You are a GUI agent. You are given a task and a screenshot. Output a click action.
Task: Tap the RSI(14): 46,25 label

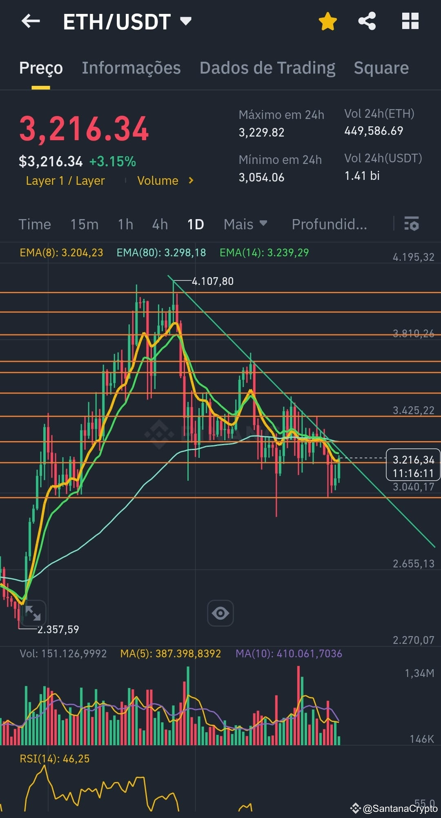[x=55, y=759]
